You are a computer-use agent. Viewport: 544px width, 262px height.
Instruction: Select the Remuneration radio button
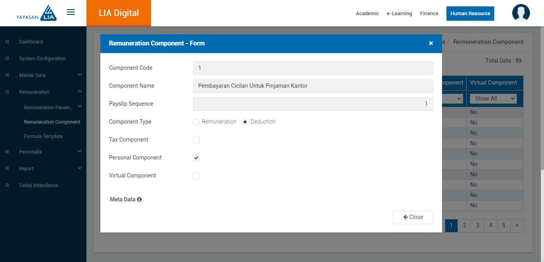pyautogui.click(x=196, y=122)
